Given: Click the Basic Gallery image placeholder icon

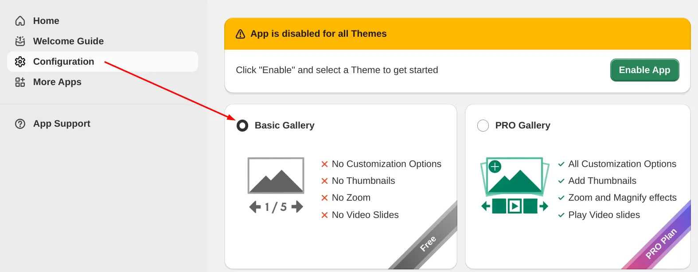Looking at the screenshot, I should click(x=276, y=175).
